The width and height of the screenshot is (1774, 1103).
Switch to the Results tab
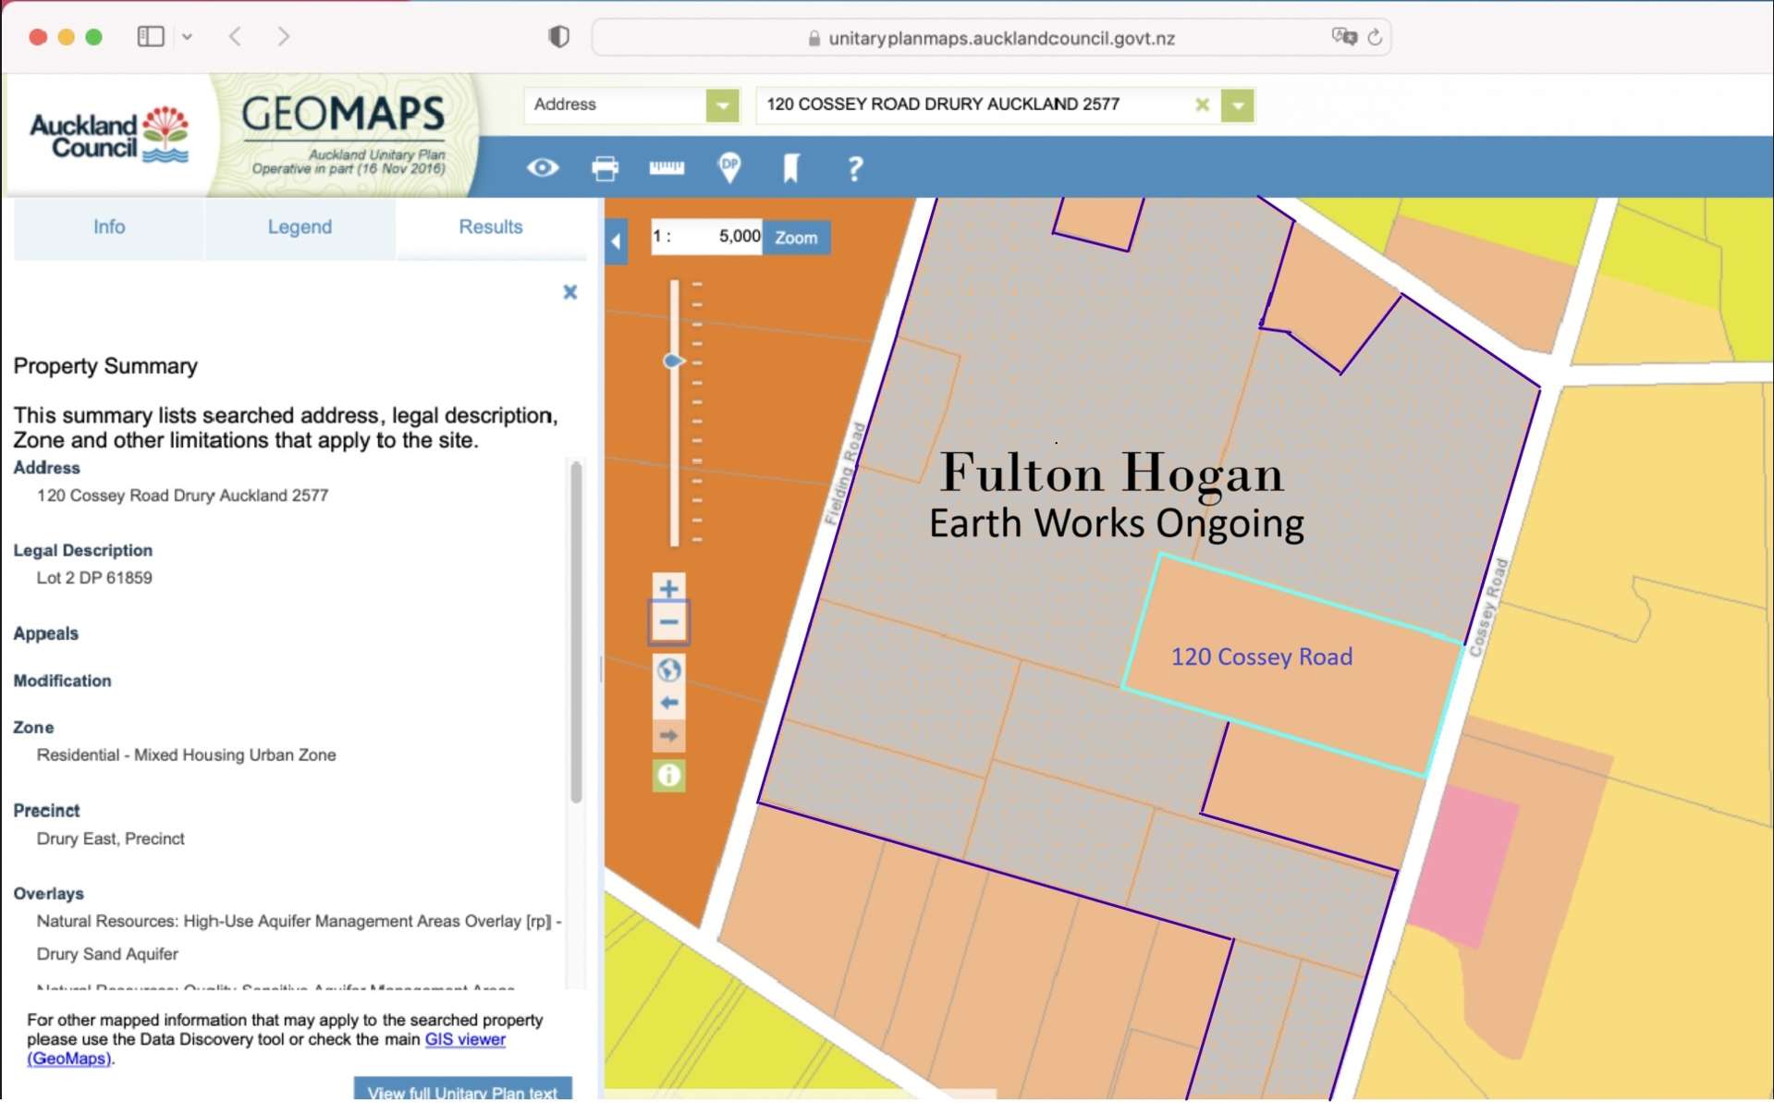coord(491,227)
